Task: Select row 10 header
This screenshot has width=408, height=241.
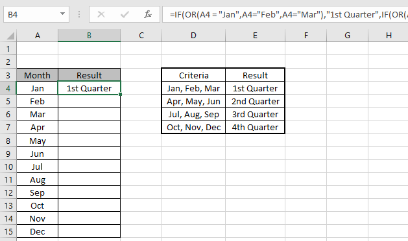Action: pyautogui.click(x=8, y=166)
